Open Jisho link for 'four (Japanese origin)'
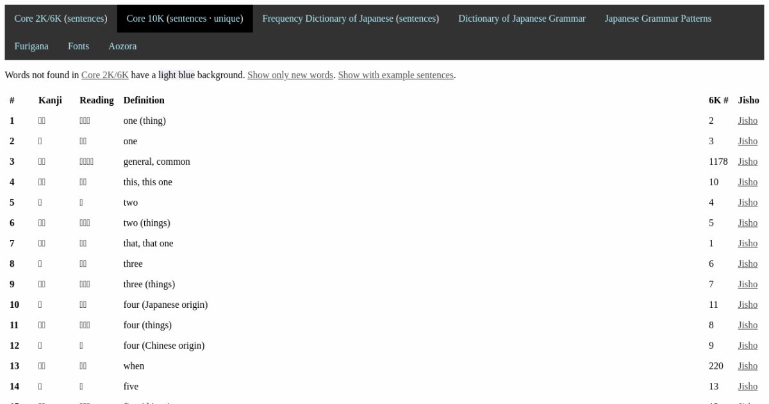 tap(747, 305)
